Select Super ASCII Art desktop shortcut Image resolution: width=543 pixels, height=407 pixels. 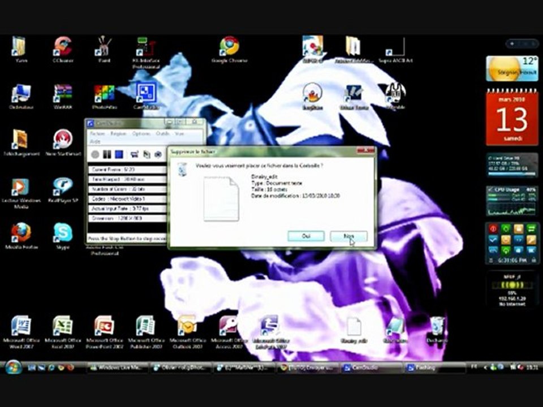(x=395, y=50)
